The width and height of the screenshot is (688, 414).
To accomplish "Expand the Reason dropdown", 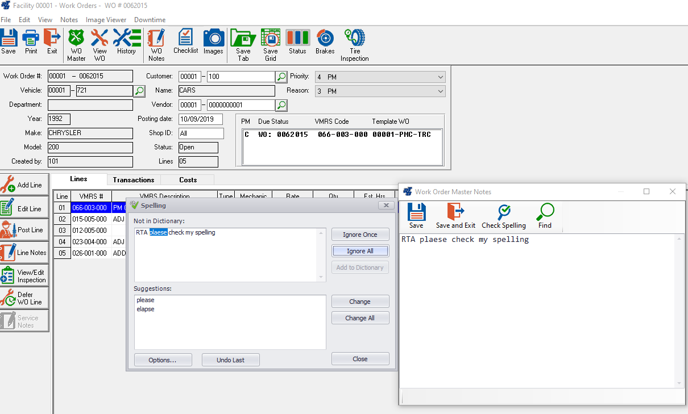I will 441,91.
